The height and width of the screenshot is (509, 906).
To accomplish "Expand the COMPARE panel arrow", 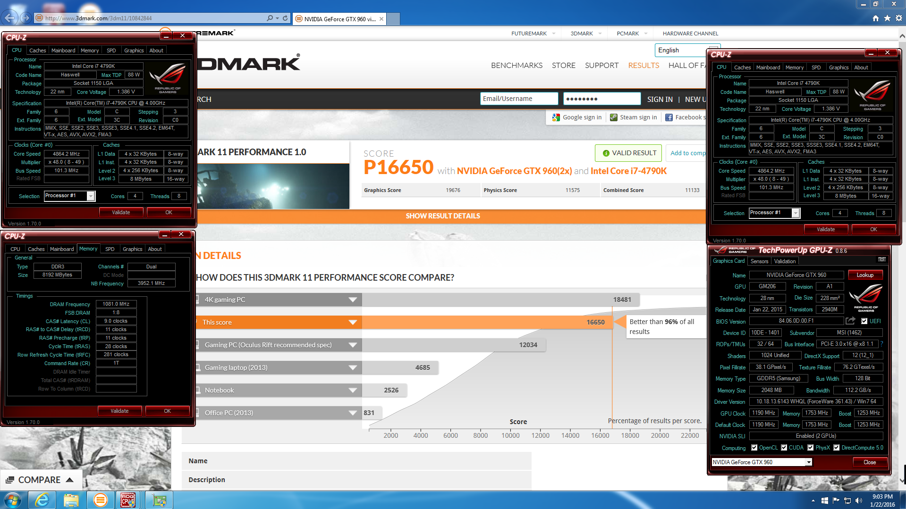I will tap(69, 480).
